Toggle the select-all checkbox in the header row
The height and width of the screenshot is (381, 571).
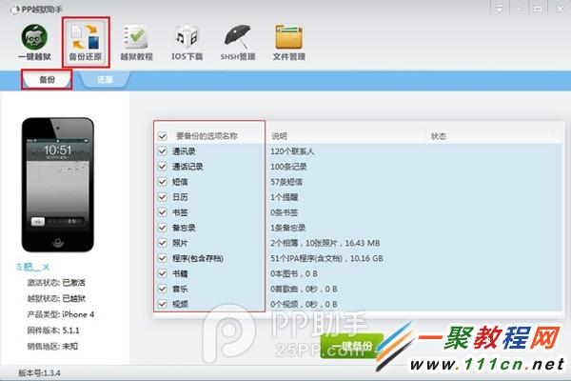(x=163, y=136)
